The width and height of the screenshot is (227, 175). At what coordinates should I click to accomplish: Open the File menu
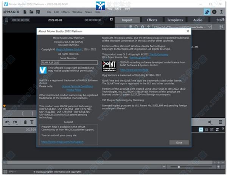49,12
